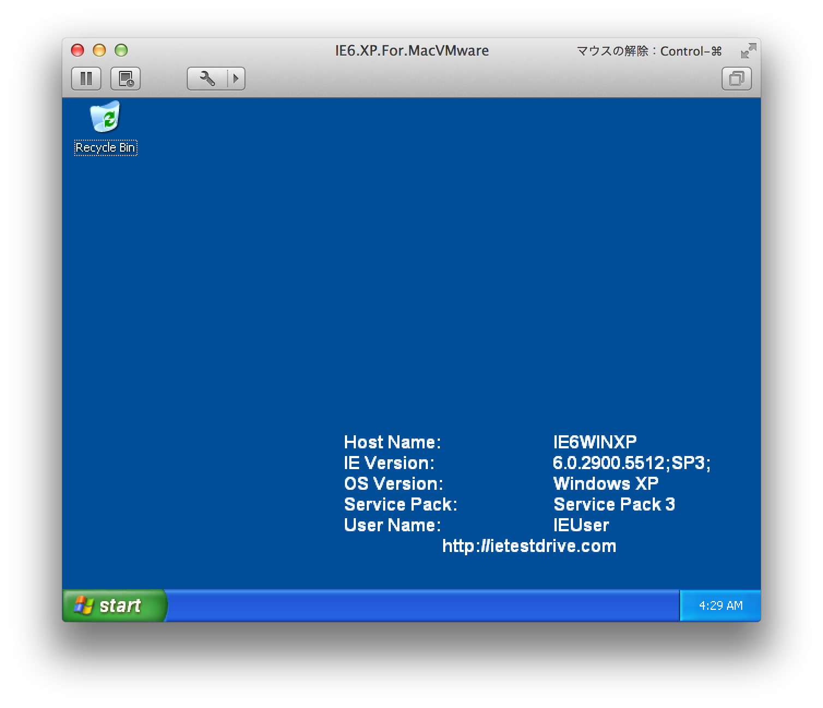Minimize the window with yellow button
Screen dimensions: 823x708
coord(99,51)
